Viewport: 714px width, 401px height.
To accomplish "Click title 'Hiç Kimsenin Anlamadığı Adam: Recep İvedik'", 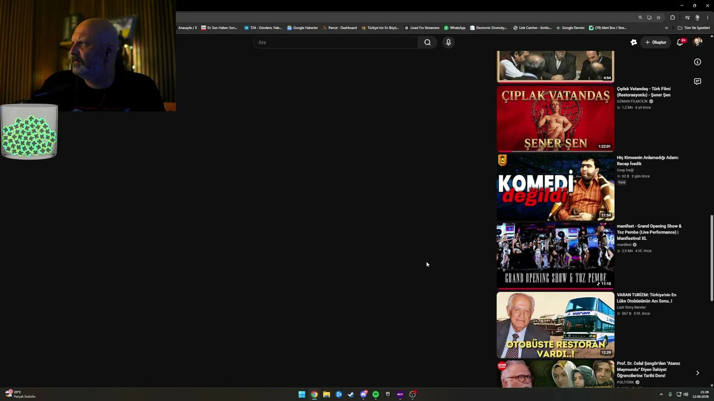I will [648, 160].
